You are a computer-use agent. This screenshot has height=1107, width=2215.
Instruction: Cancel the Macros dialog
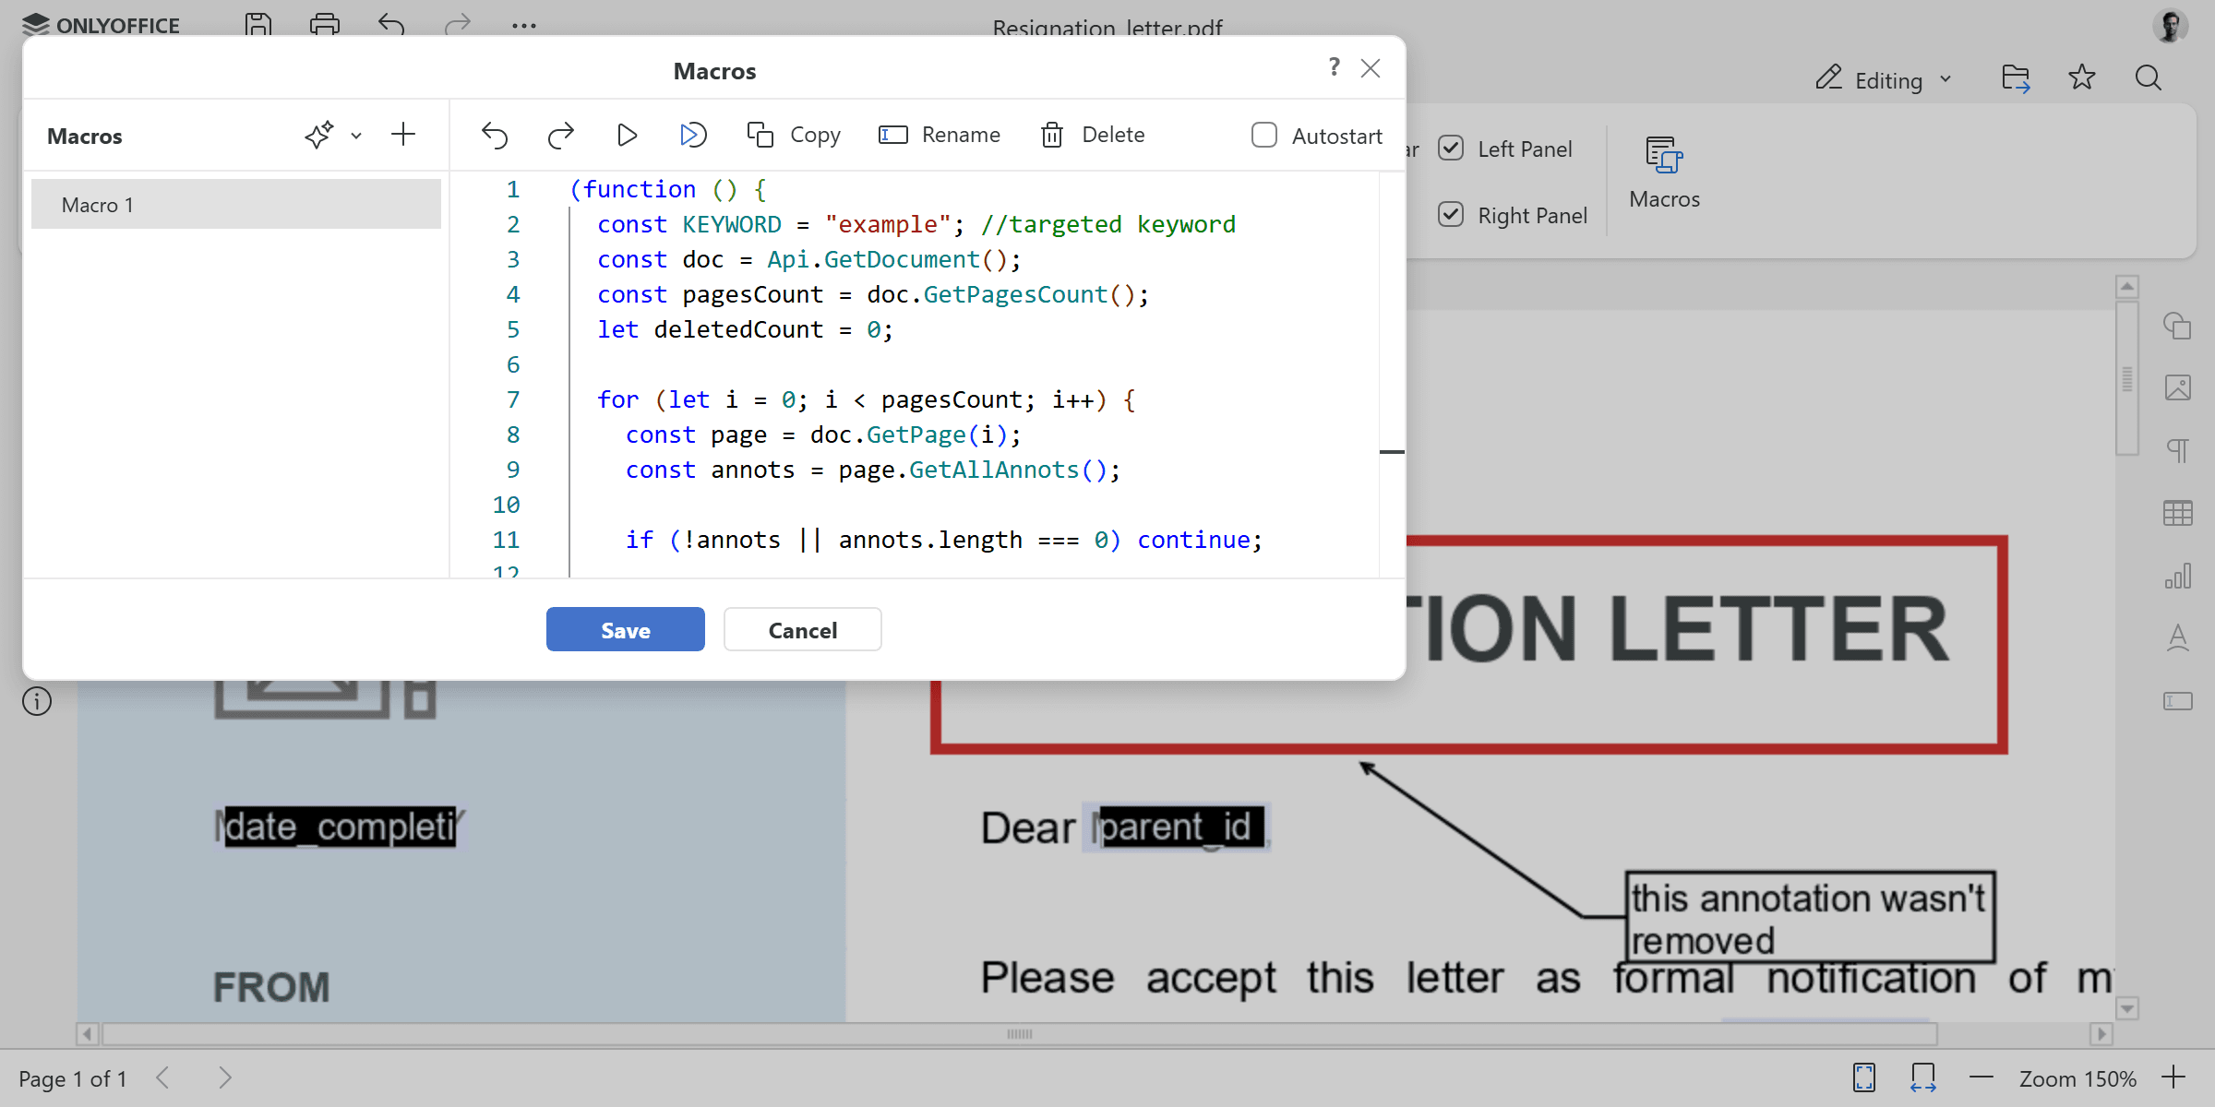point(802,629)
